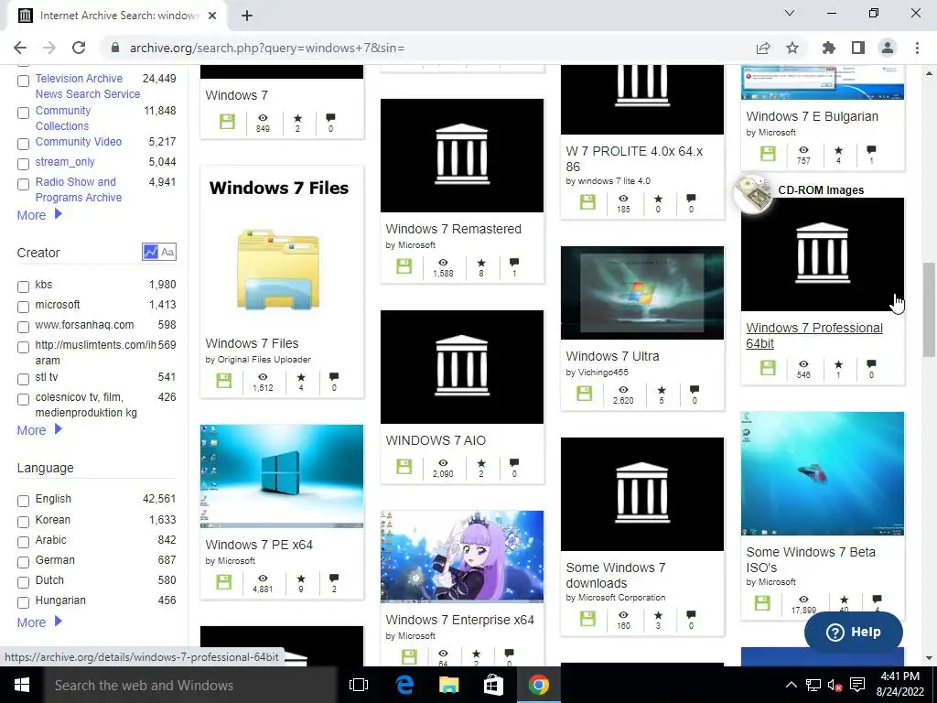This screenshot has width=937, height=703.
Task: Bookmark this page with star icon
Action: point(792,48)
